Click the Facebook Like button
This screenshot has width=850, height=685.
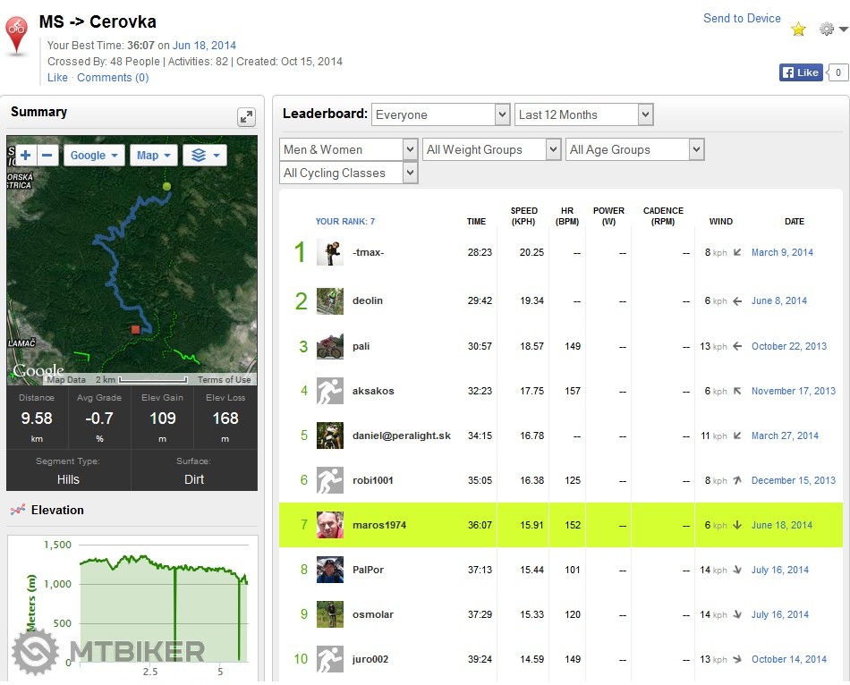coord(800,72)
